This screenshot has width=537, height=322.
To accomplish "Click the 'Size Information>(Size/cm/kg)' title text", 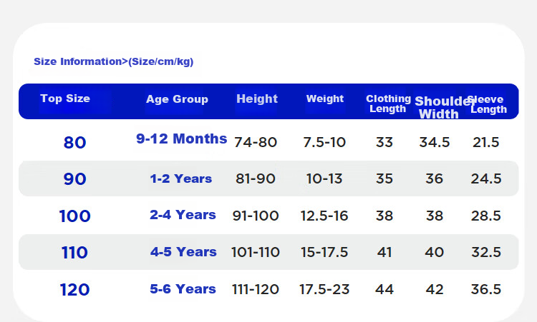I will click(113, 61).
